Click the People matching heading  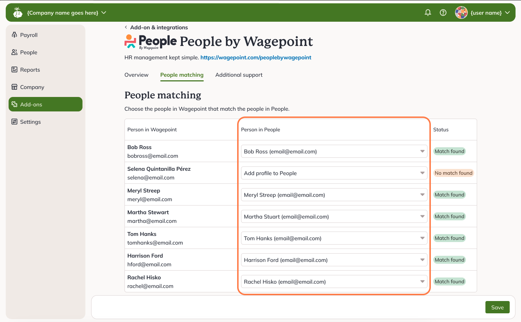point(163,95)
